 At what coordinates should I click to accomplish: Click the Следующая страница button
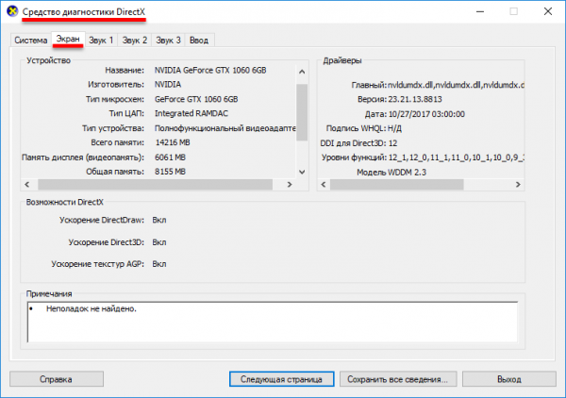coord(281,379)
